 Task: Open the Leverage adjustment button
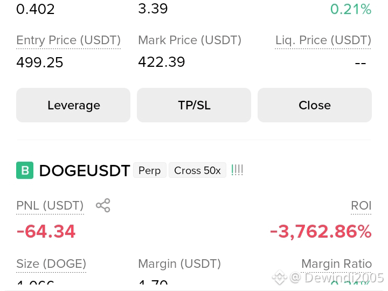pyautogui.click(x=73, y=105)
